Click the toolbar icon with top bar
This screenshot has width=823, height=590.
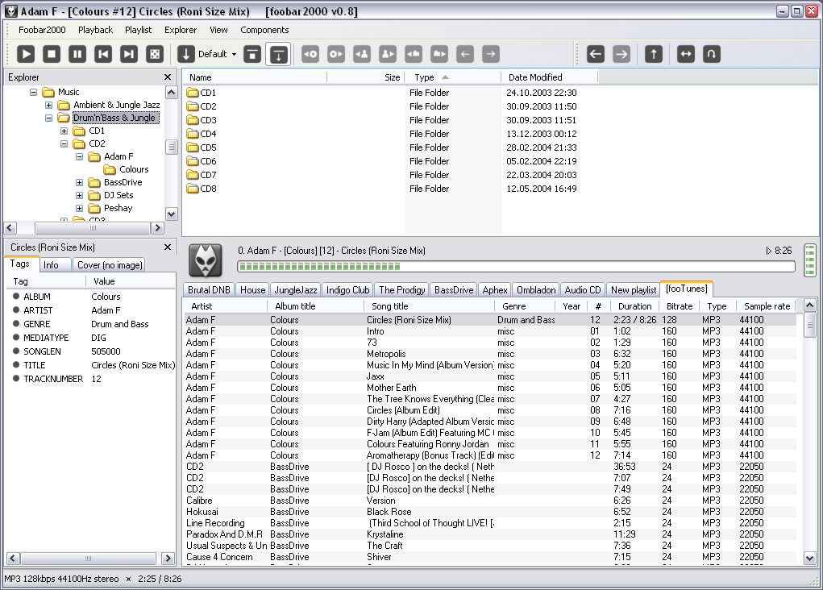[252, 54]
